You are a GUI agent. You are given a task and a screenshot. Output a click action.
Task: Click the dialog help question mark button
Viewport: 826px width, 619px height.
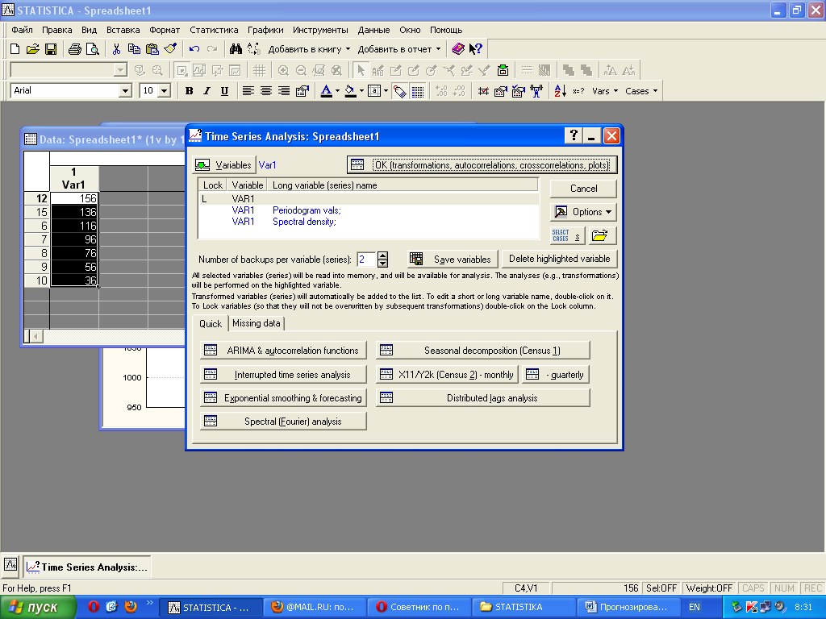pos(574,136)
